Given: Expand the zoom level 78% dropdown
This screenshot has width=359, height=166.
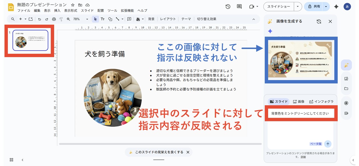Looking at the screenshot, I should point(87,19).
